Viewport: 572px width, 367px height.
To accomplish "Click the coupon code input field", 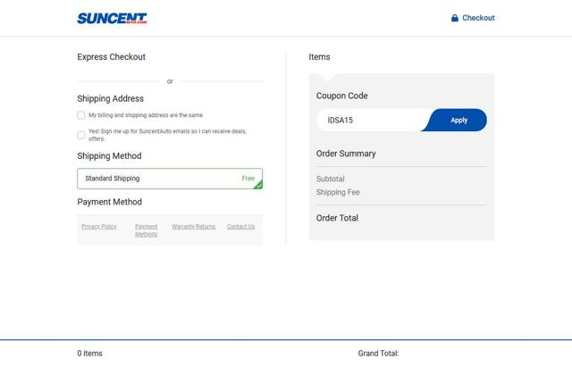I will pos(372,120).
